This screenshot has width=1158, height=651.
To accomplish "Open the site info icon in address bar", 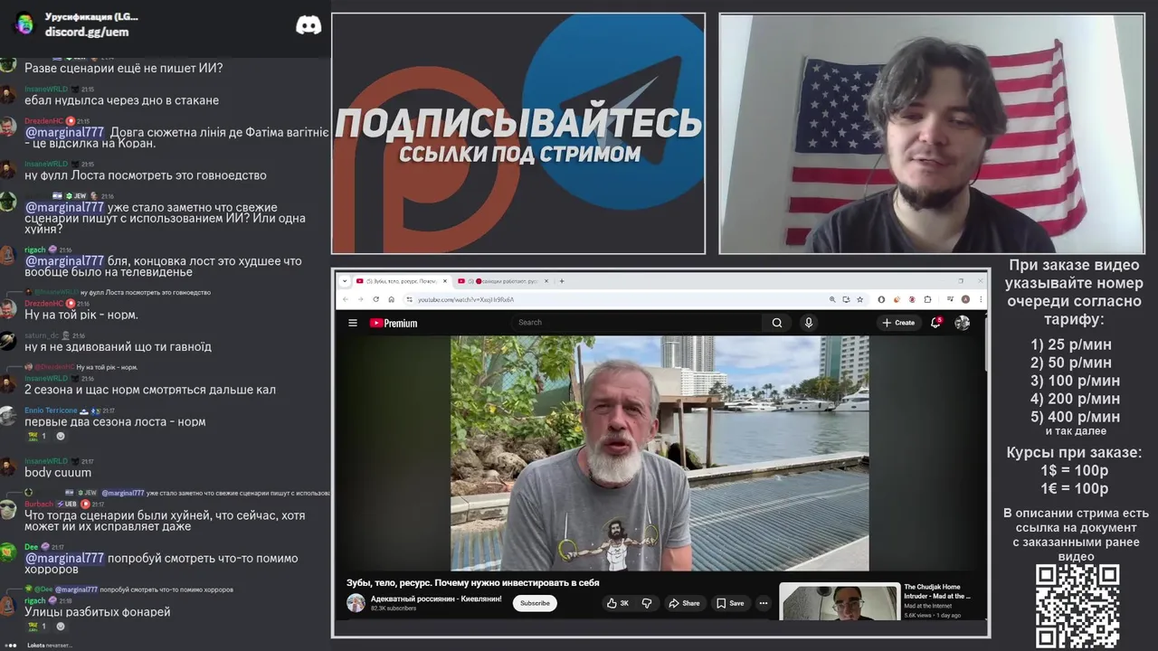I will pyautogui.click(x=409, y=299).
